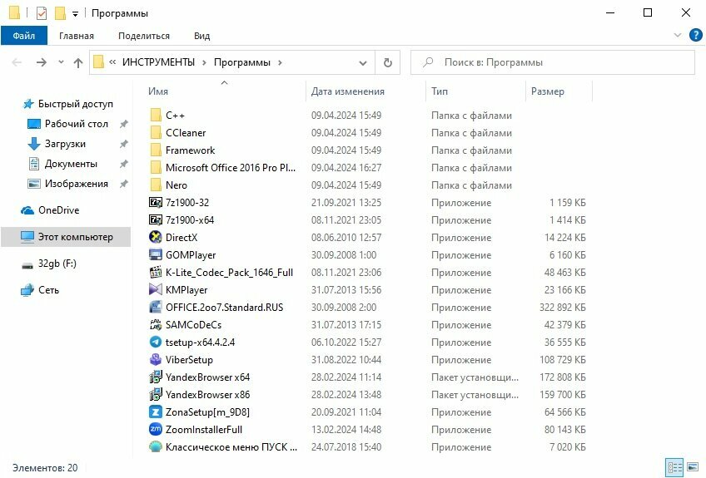Click the Пакет установщи... type of YandexBrowser x64
706x478 pixels.
[475, 377]
